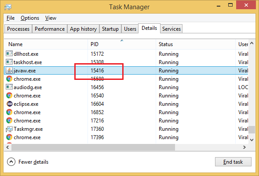The height and width of the screenshot is (176, 259).
Task: Click PID value 17216
Action: 97,121
